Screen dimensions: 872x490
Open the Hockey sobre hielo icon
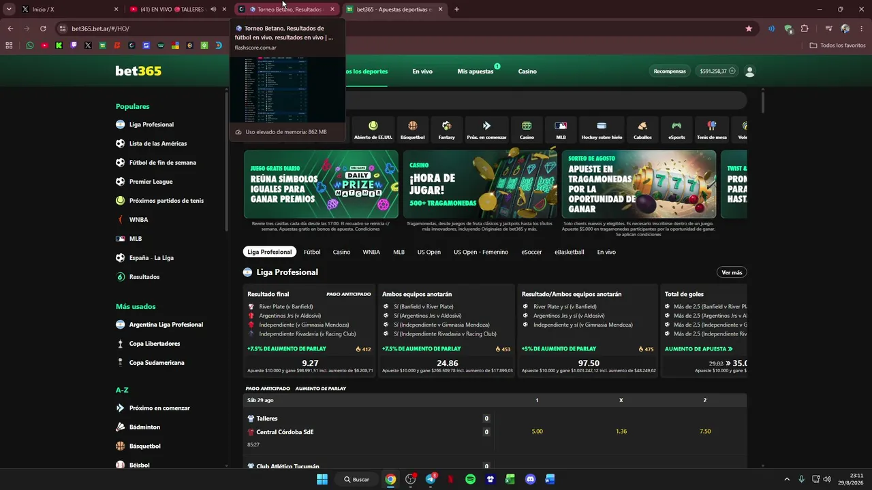(602, 129)
